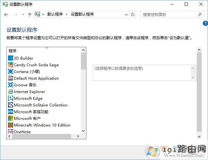Viewport: 208px width, 160px height.
Task: Expand the address bar history dropdown
Action: point(126,15)
